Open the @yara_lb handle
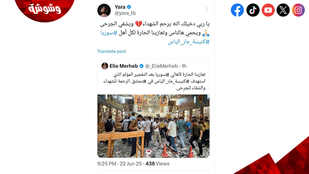 [125, 13]
